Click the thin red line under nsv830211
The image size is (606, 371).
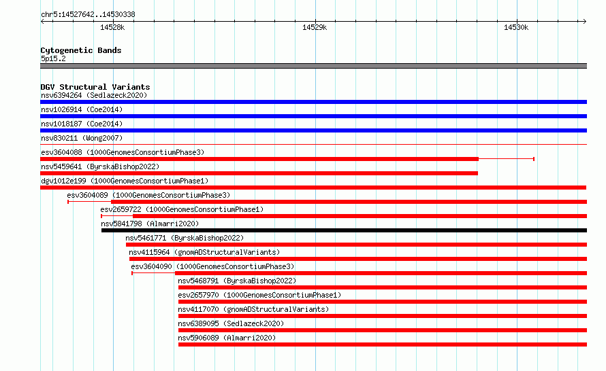point(313,145)
